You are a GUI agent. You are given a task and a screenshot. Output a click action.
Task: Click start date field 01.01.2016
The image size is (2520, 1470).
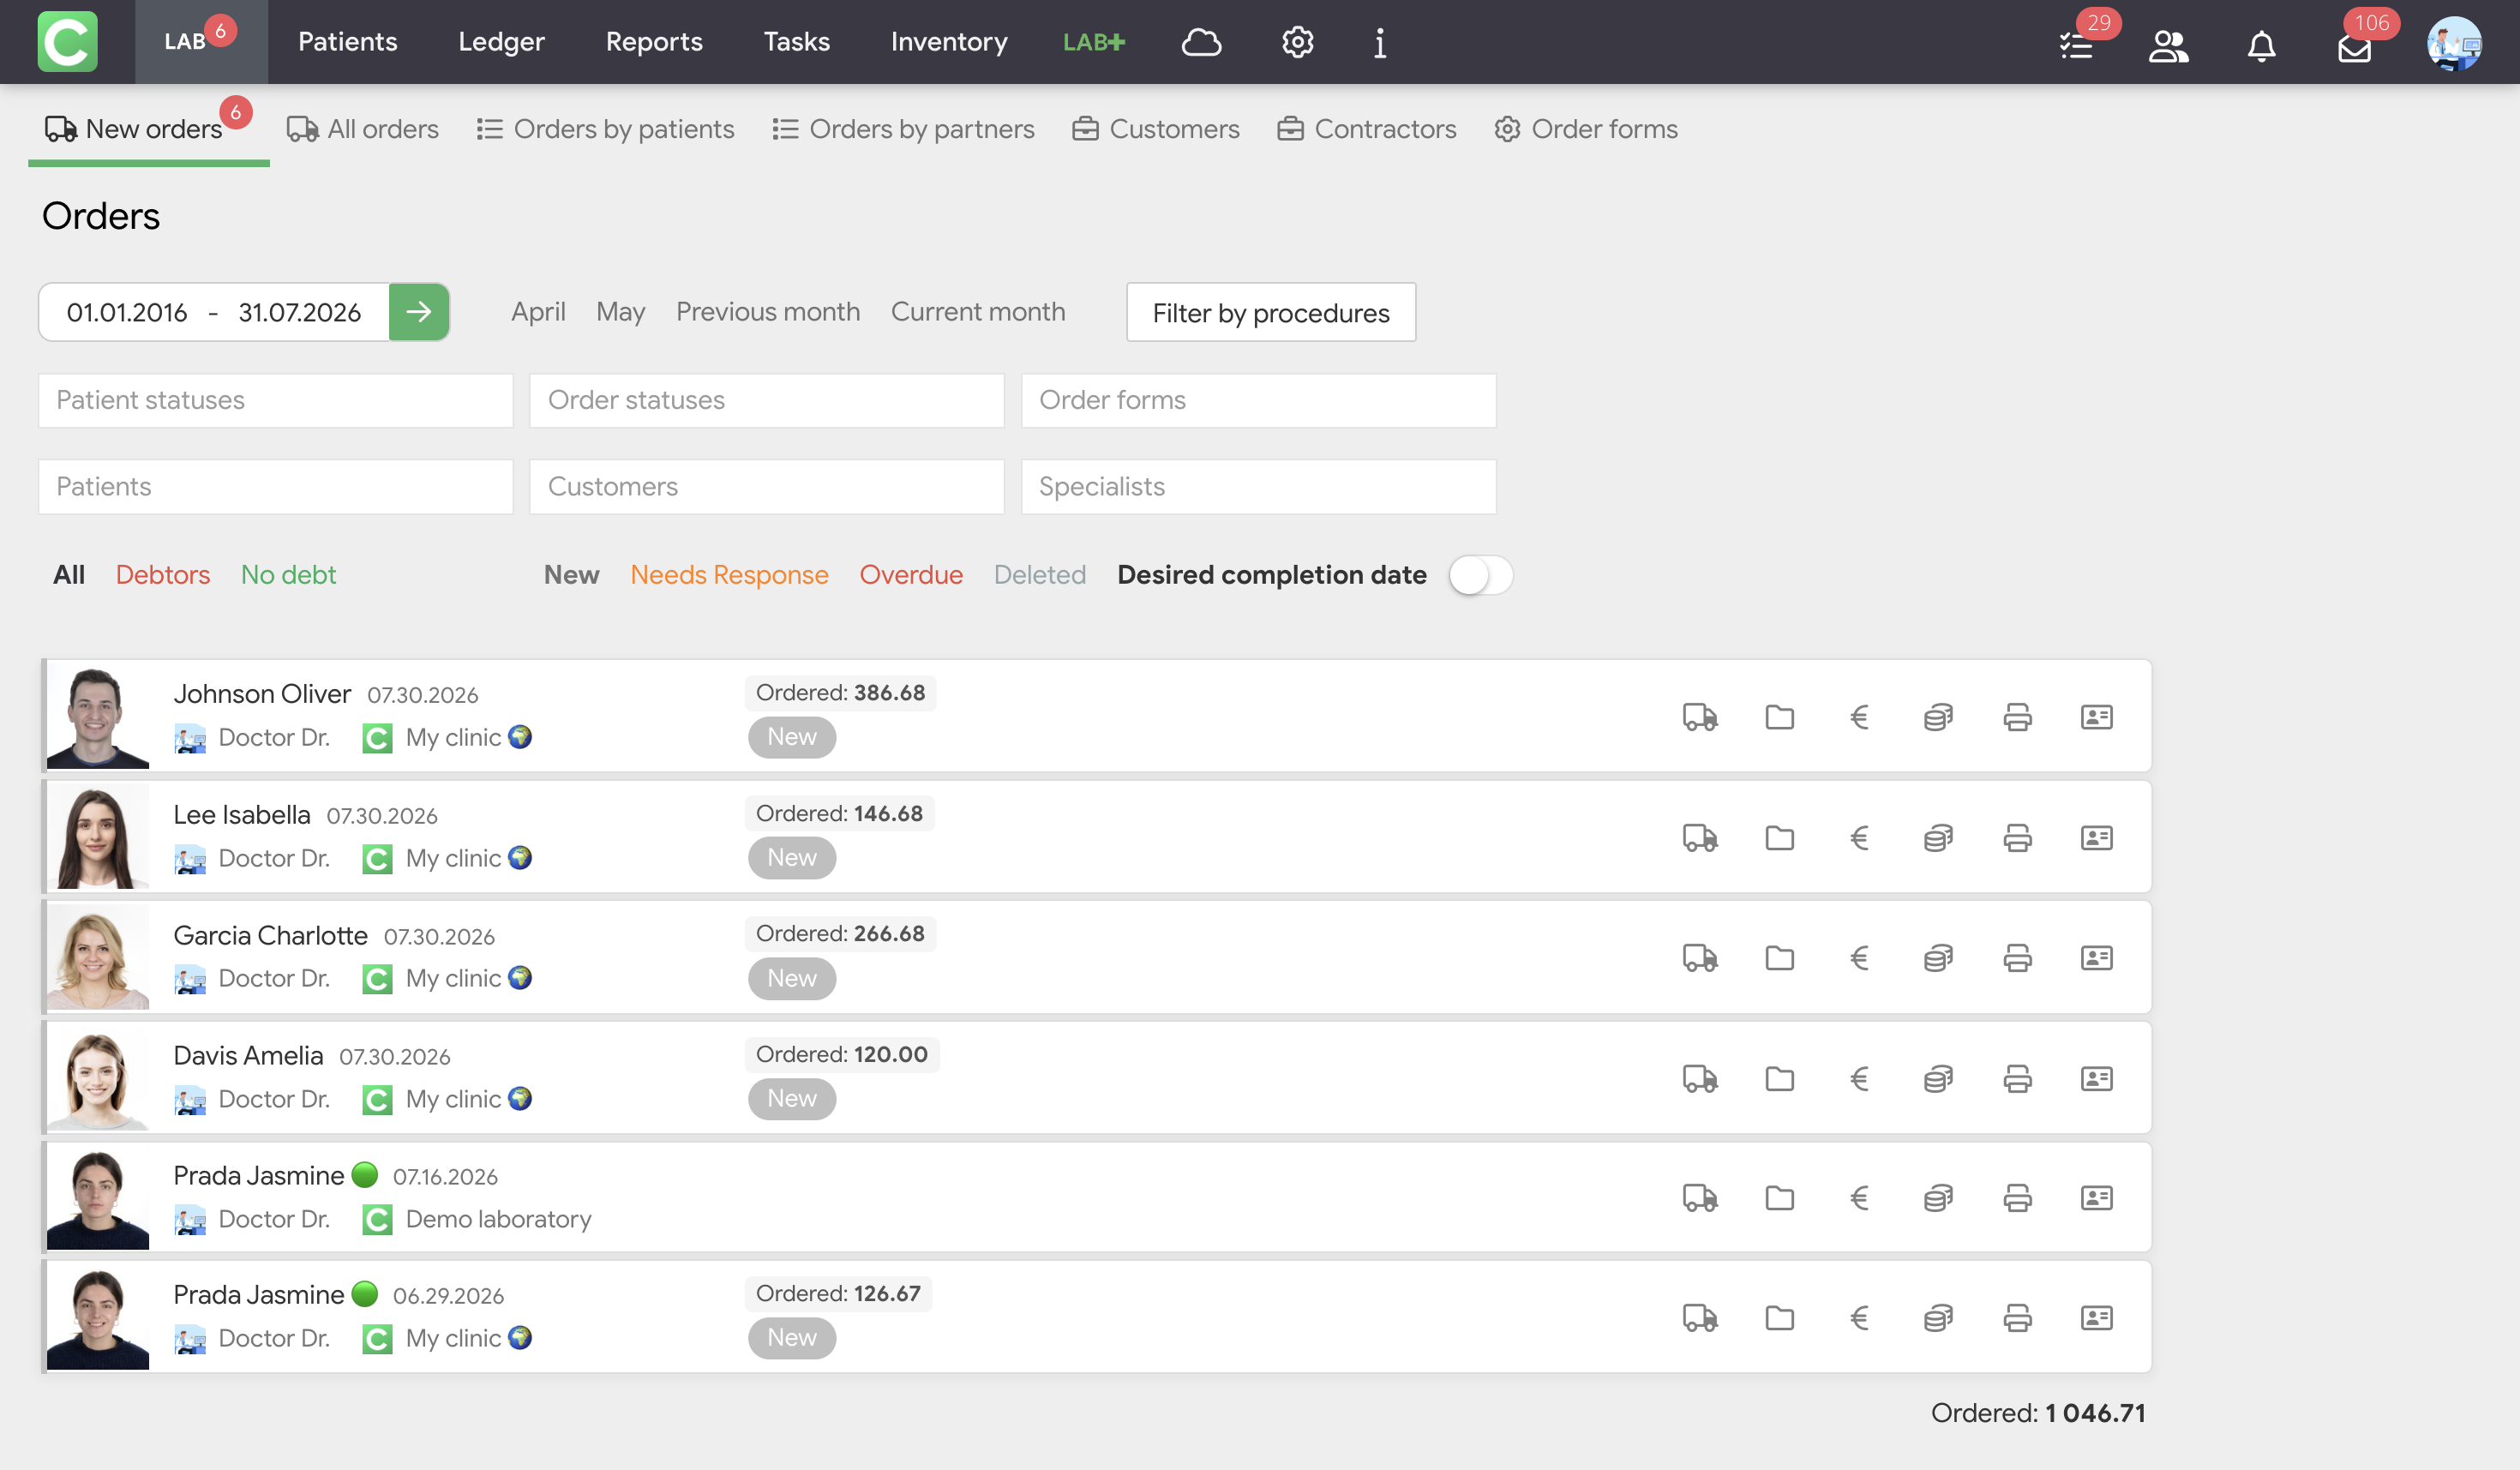(x=127, y=312)
